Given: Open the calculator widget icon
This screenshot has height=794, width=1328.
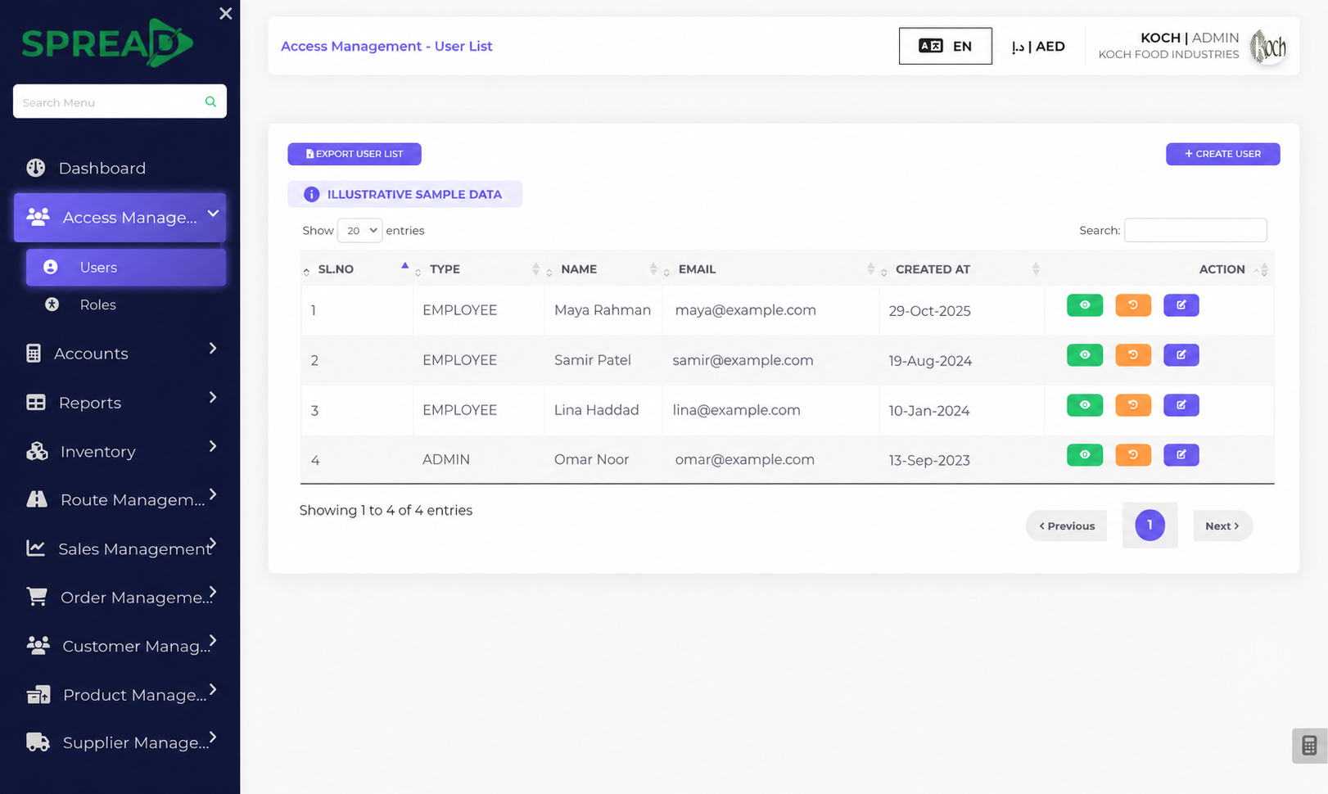Looking at the screenshot, I should point(1309,746).
